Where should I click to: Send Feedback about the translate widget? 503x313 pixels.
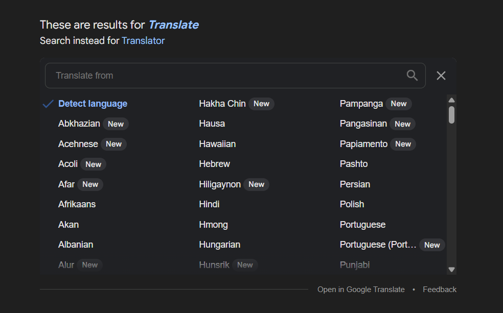(x=439, y=289)
